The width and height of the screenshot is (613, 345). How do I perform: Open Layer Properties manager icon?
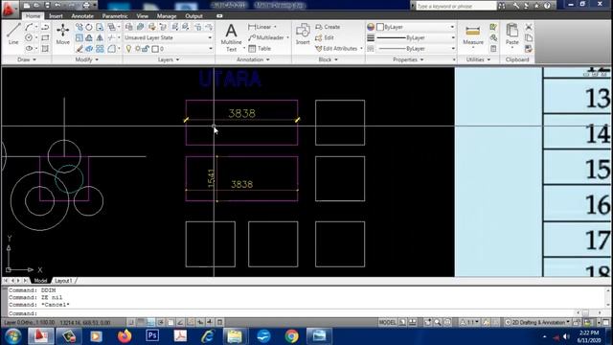tap(128, 27)
